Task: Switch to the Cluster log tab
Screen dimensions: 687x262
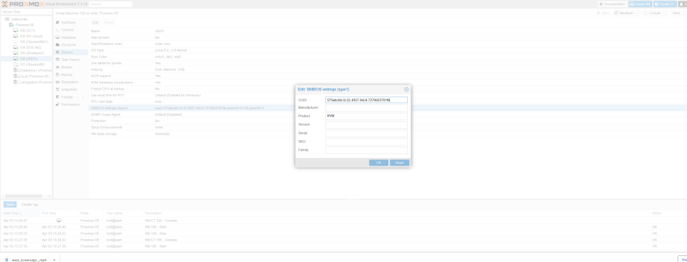Action: (x=30, y=204)
